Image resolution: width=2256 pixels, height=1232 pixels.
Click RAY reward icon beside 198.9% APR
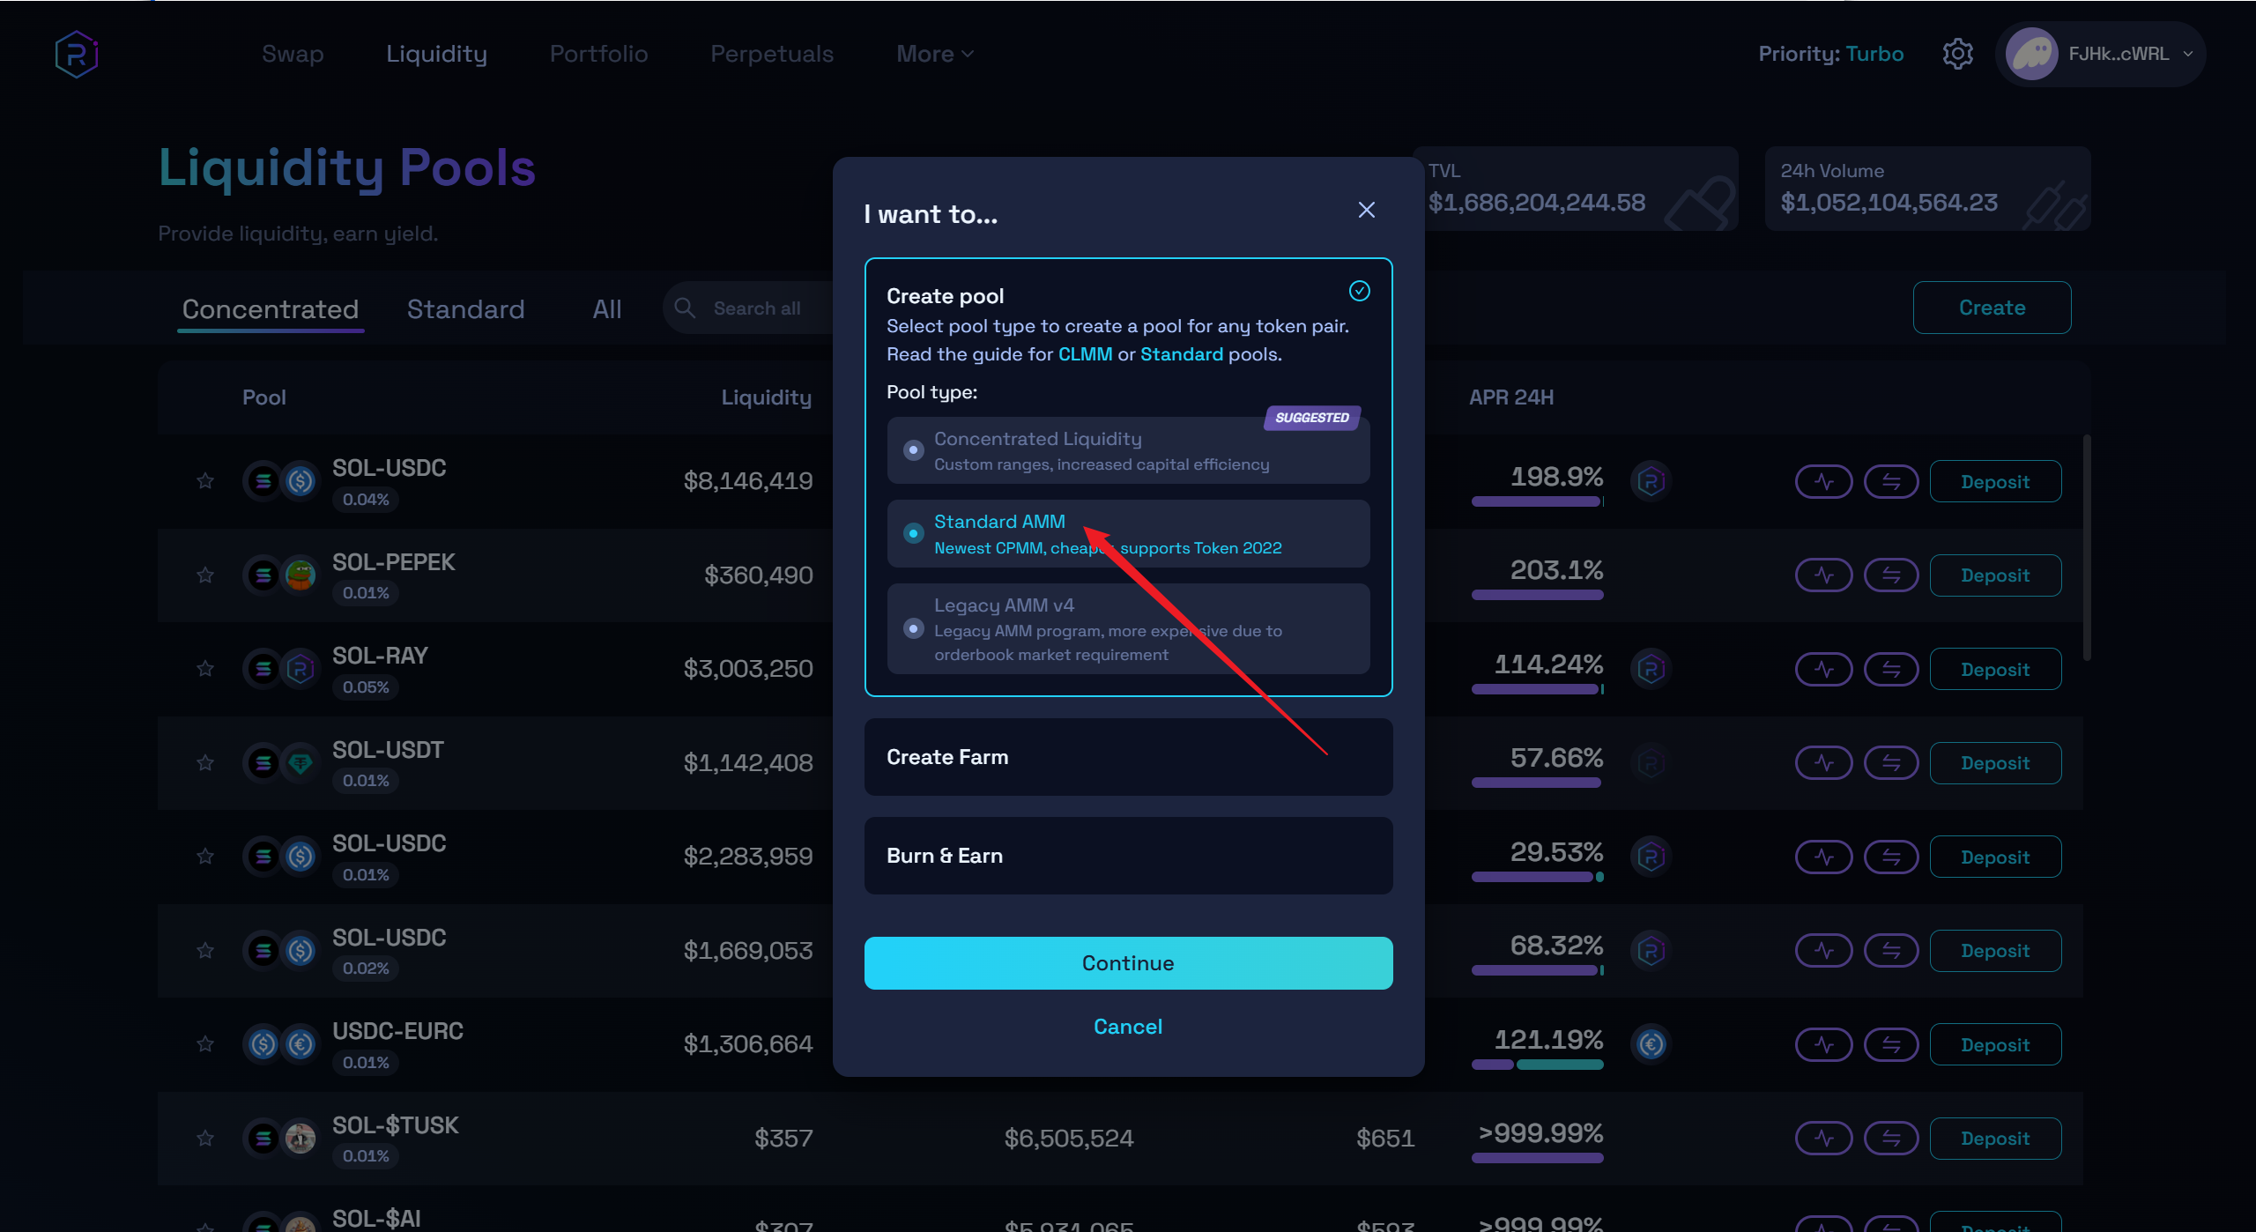tap(1651, 481)
